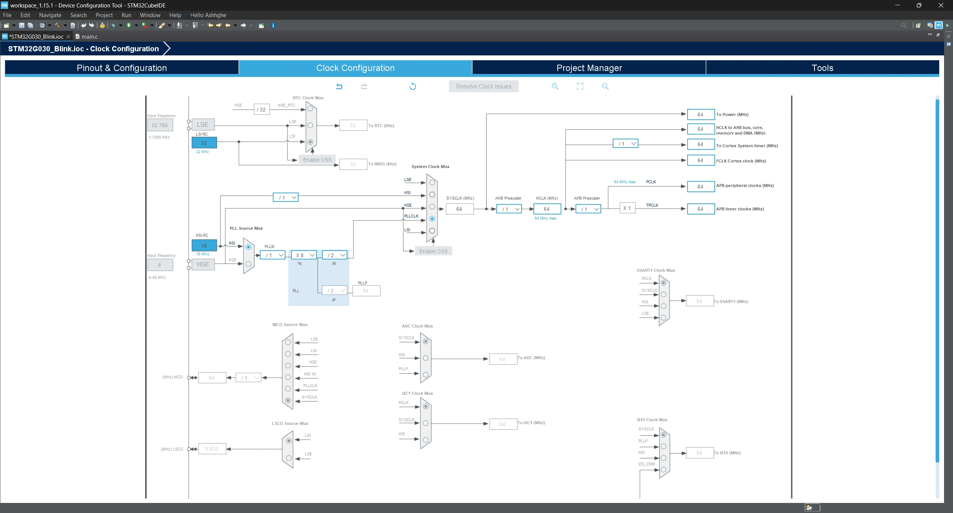Screen dimensions: 953x513
Task: Click Redo arrow in clock configuration toolbar
Action: click(364, 86)
